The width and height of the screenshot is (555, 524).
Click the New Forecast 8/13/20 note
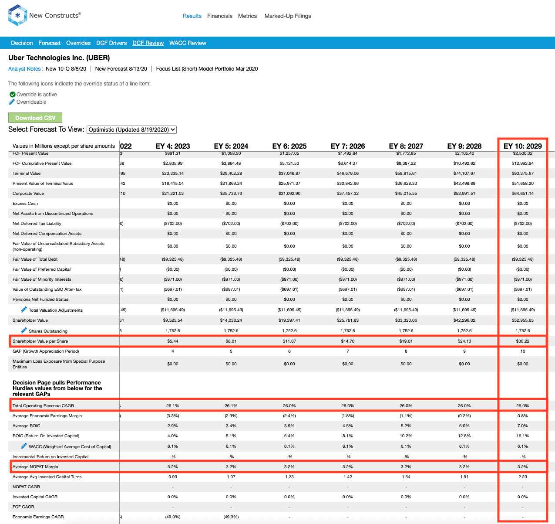tap(121, 69)
